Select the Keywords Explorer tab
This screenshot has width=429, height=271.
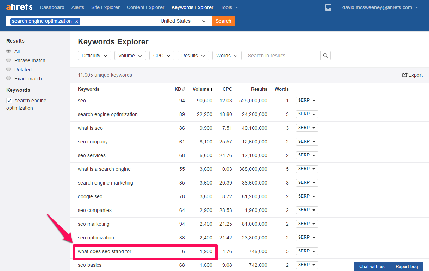pos(192,7)
